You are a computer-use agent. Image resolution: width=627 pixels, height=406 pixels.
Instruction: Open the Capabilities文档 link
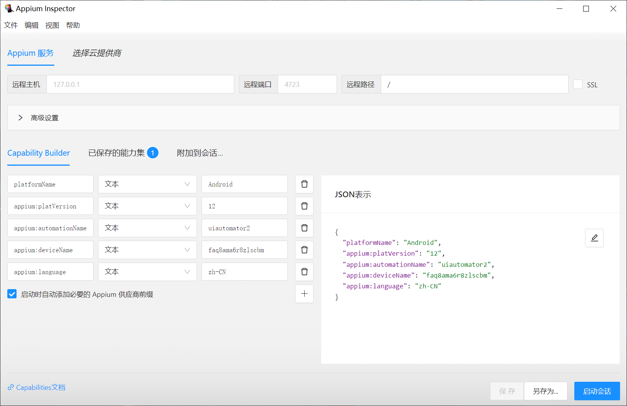40,387
